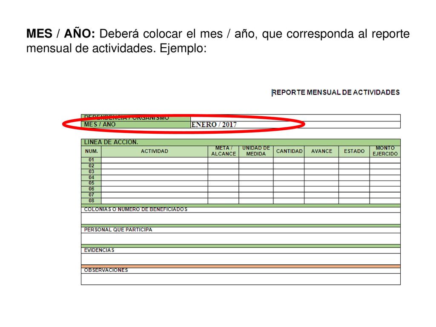Click the empty field below PERSONAL QUE PARTICIPA
The height and width of the screenshot is (327, 436).
click(x=241, y=239)
